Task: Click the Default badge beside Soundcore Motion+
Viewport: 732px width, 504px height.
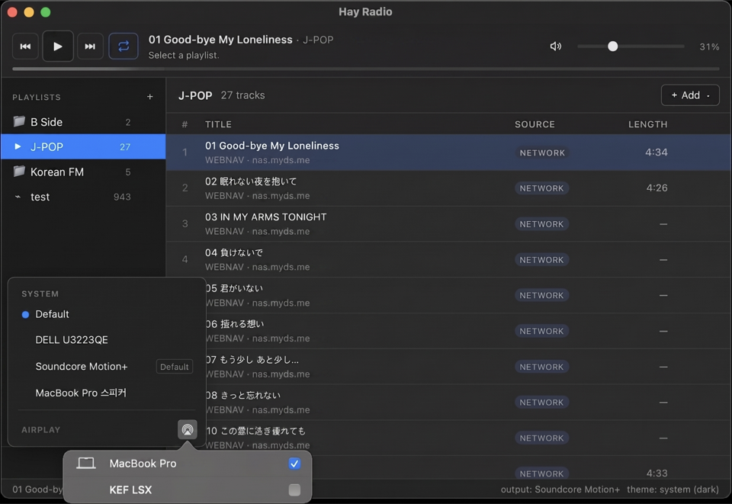Action: click(174, 366)
